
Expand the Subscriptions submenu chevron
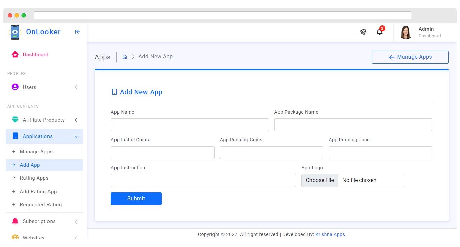(76, 221)
